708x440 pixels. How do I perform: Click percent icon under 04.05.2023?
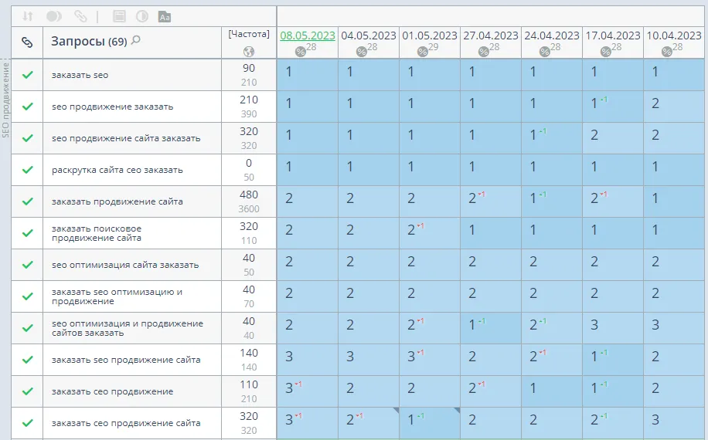point(362,51)
